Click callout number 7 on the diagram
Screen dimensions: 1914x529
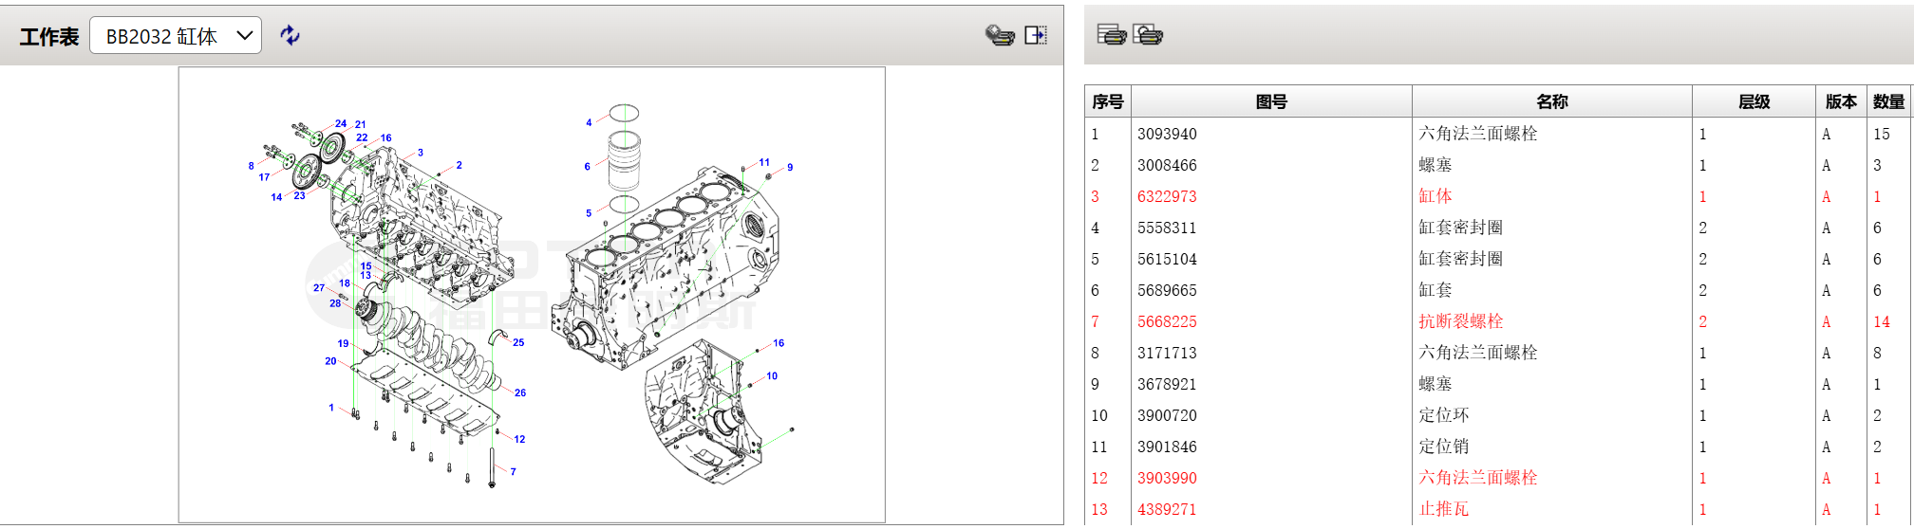point(514,471)
